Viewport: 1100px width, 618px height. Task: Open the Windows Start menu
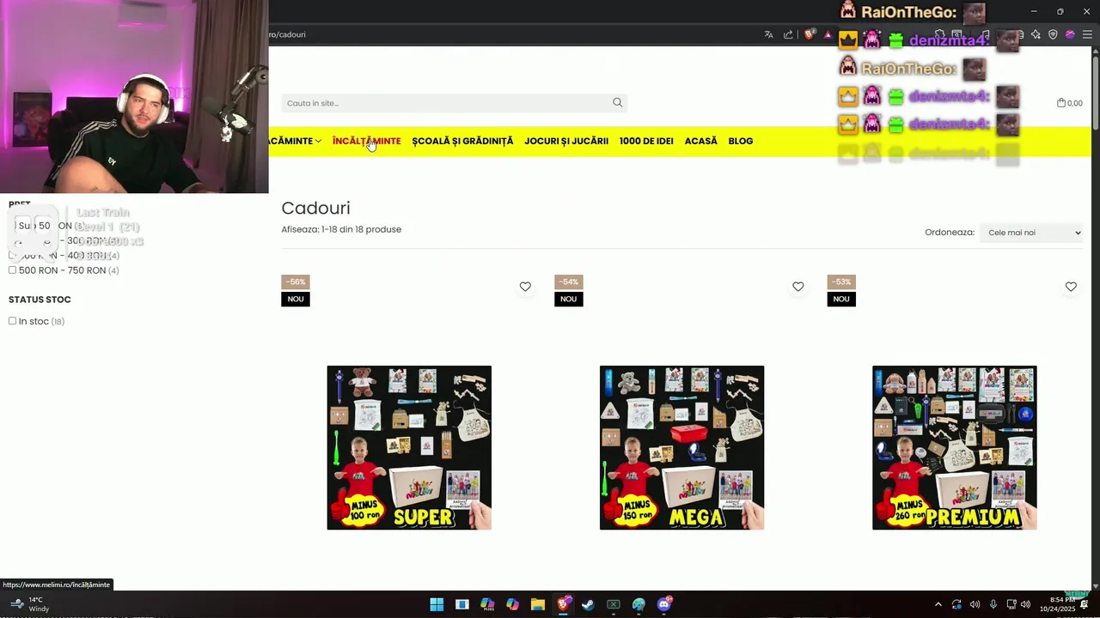click(x=437, y=604)
